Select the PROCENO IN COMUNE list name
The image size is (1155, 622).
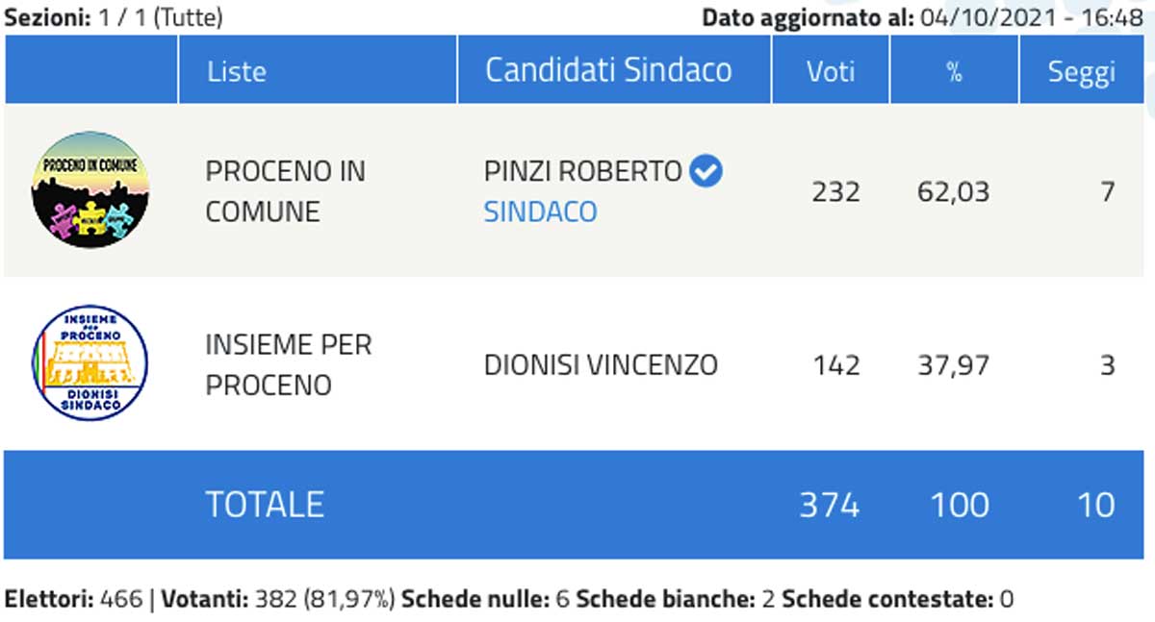(x=285, y=191)
